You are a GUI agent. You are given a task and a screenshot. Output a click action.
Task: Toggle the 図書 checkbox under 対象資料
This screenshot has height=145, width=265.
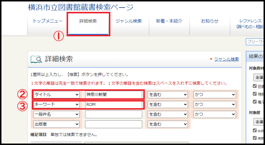(254, 86)
